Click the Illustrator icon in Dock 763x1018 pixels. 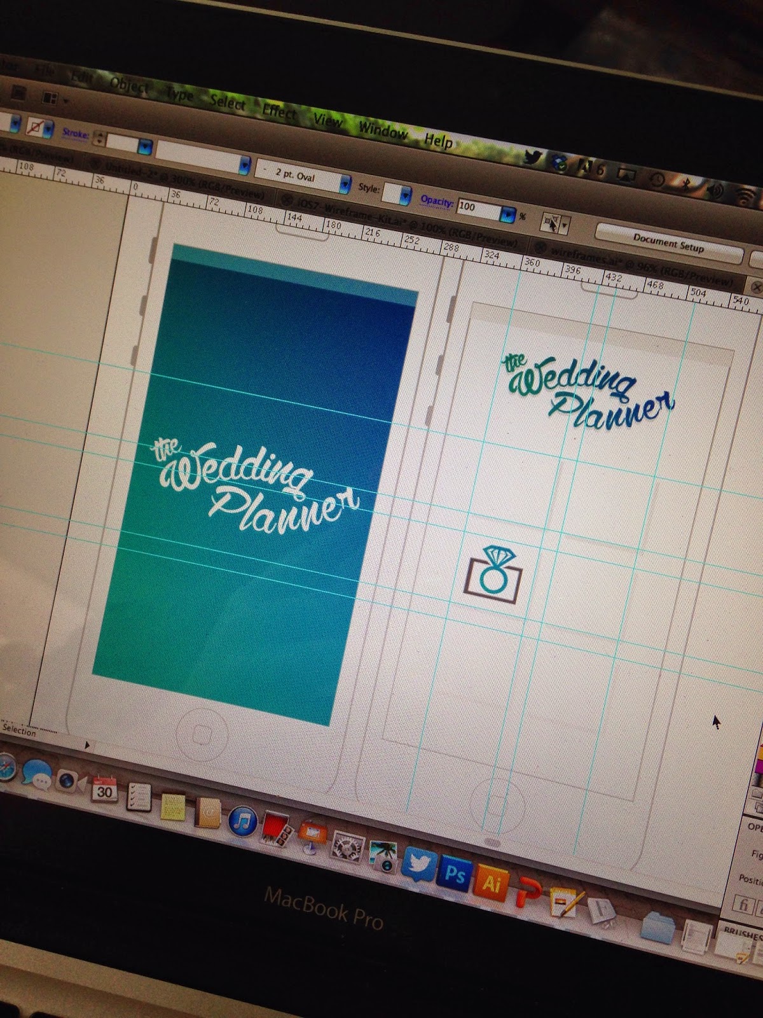[491, 883]
